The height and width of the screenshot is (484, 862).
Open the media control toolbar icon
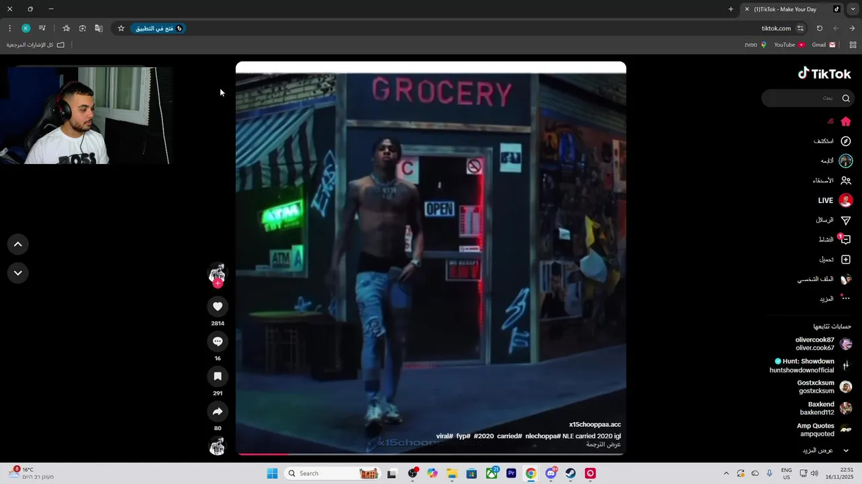[x=42, y=28]
